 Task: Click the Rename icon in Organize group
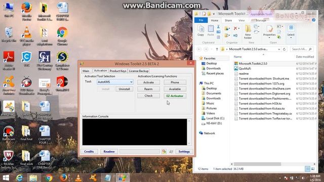(x=235, y=36)
